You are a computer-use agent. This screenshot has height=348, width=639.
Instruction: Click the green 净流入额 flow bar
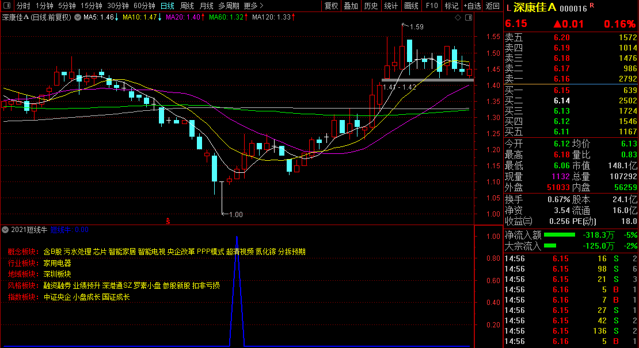tap(560, 235)
